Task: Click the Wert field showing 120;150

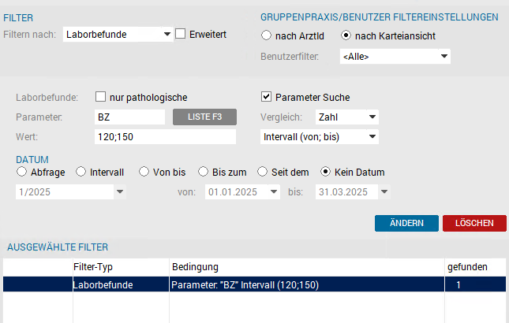Action: [165, 137]
